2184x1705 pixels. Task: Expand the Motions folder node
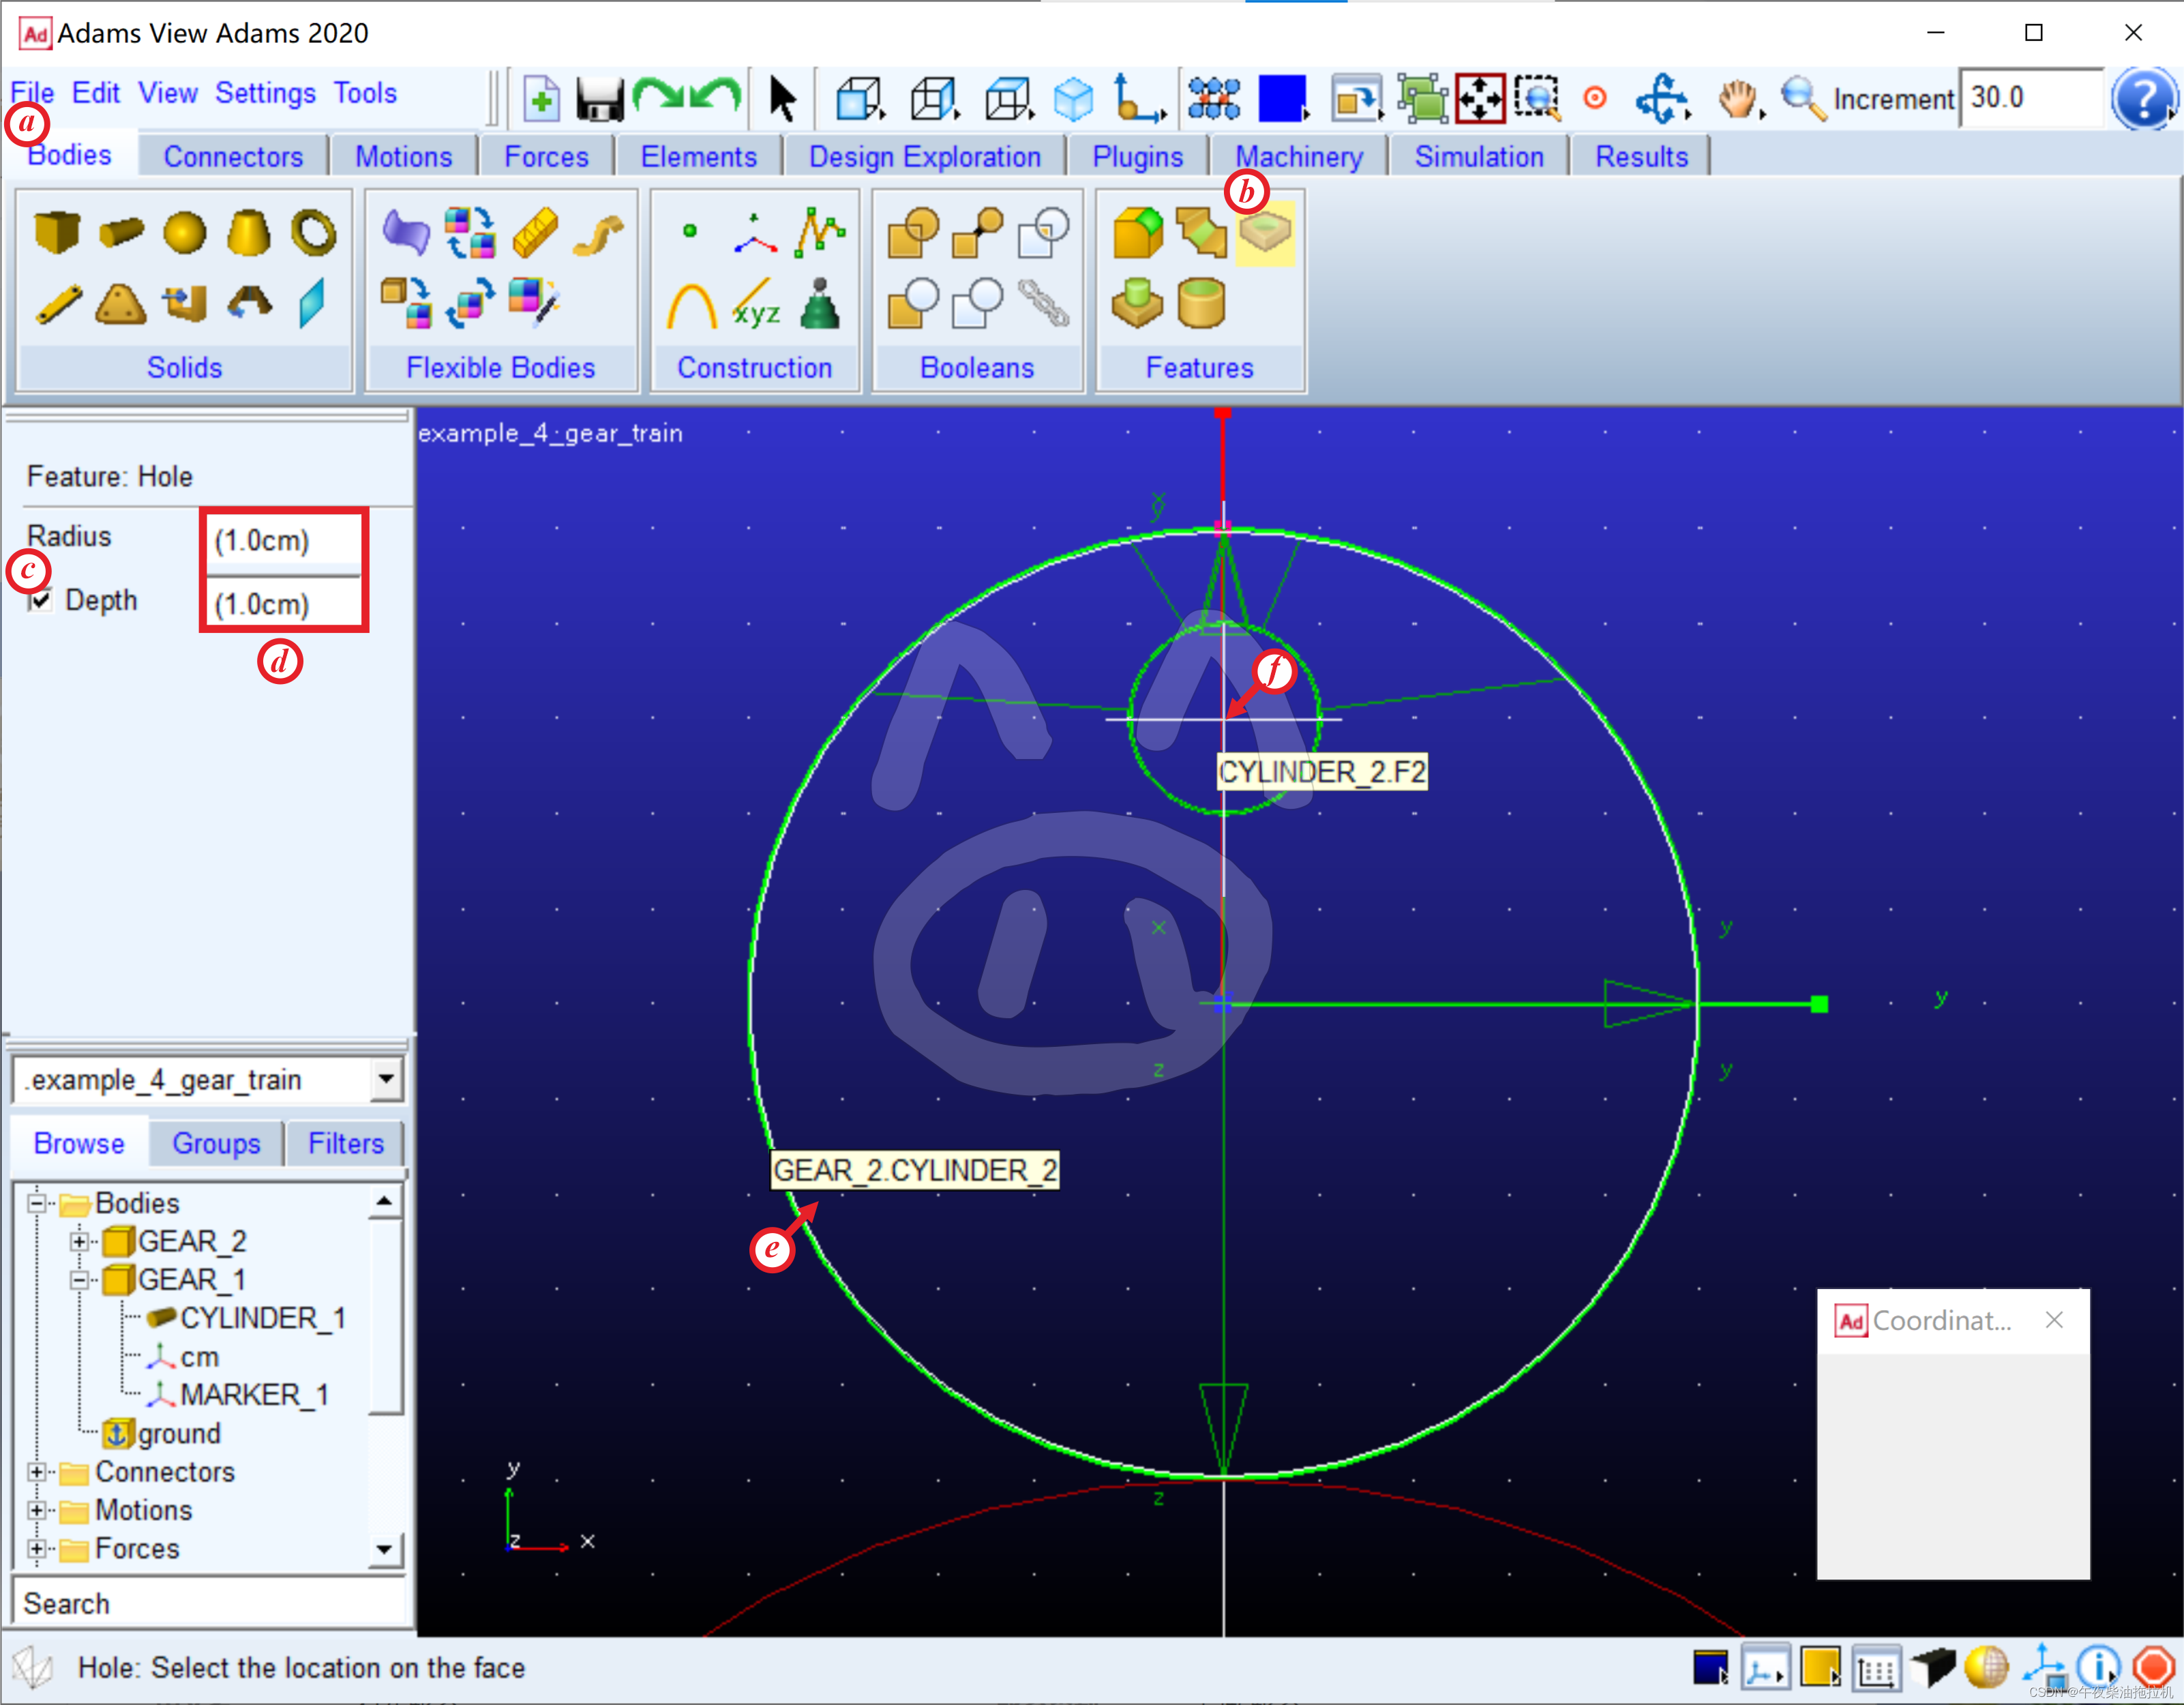(x=36, y=1510)
